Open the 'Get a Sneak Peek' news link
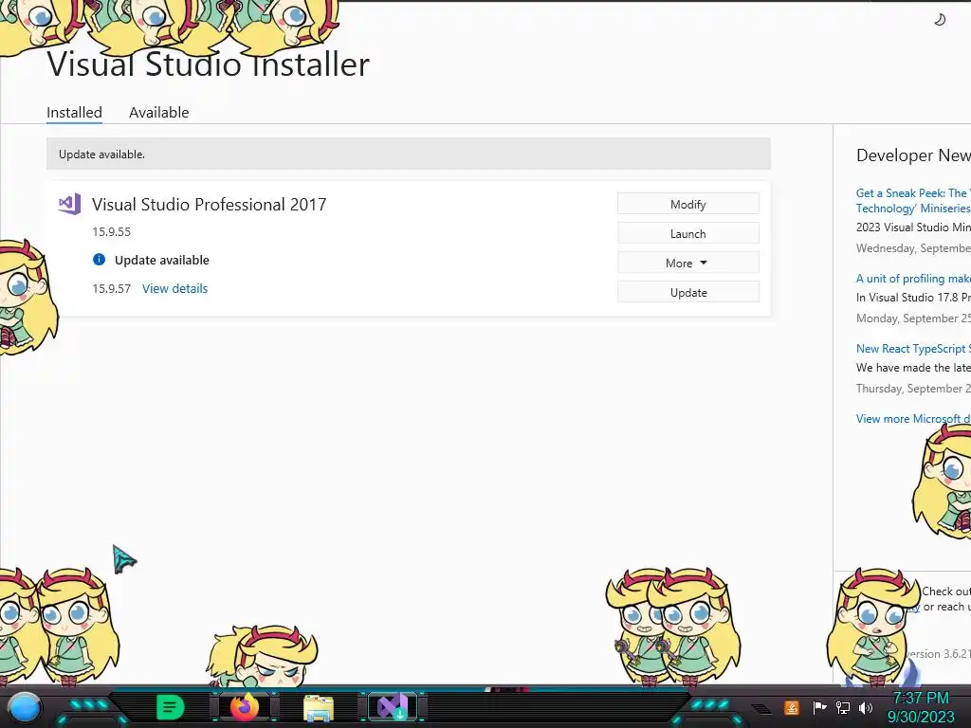This screenshot has width=971, height=728. (x=913, y=201)
